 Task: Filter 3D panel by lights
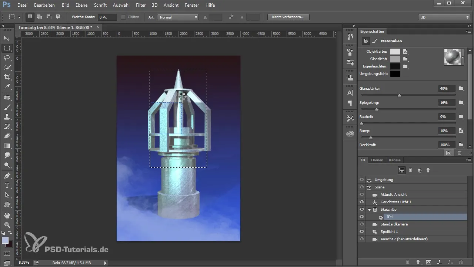pyautogui.click(x=428, y=170)
